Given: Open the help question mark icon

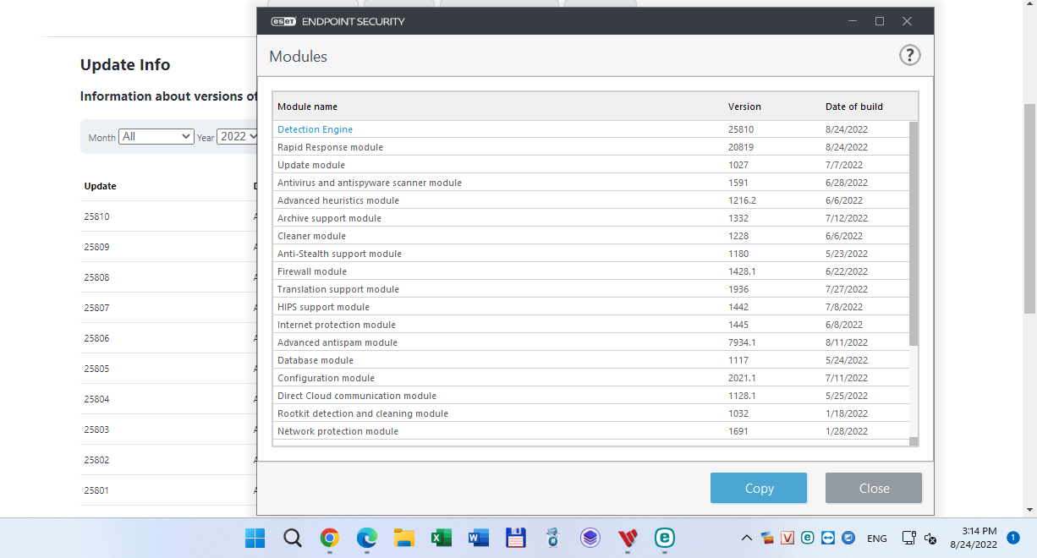Looking at the screenshot, I should pyautogui.click(x=909, y=56).
